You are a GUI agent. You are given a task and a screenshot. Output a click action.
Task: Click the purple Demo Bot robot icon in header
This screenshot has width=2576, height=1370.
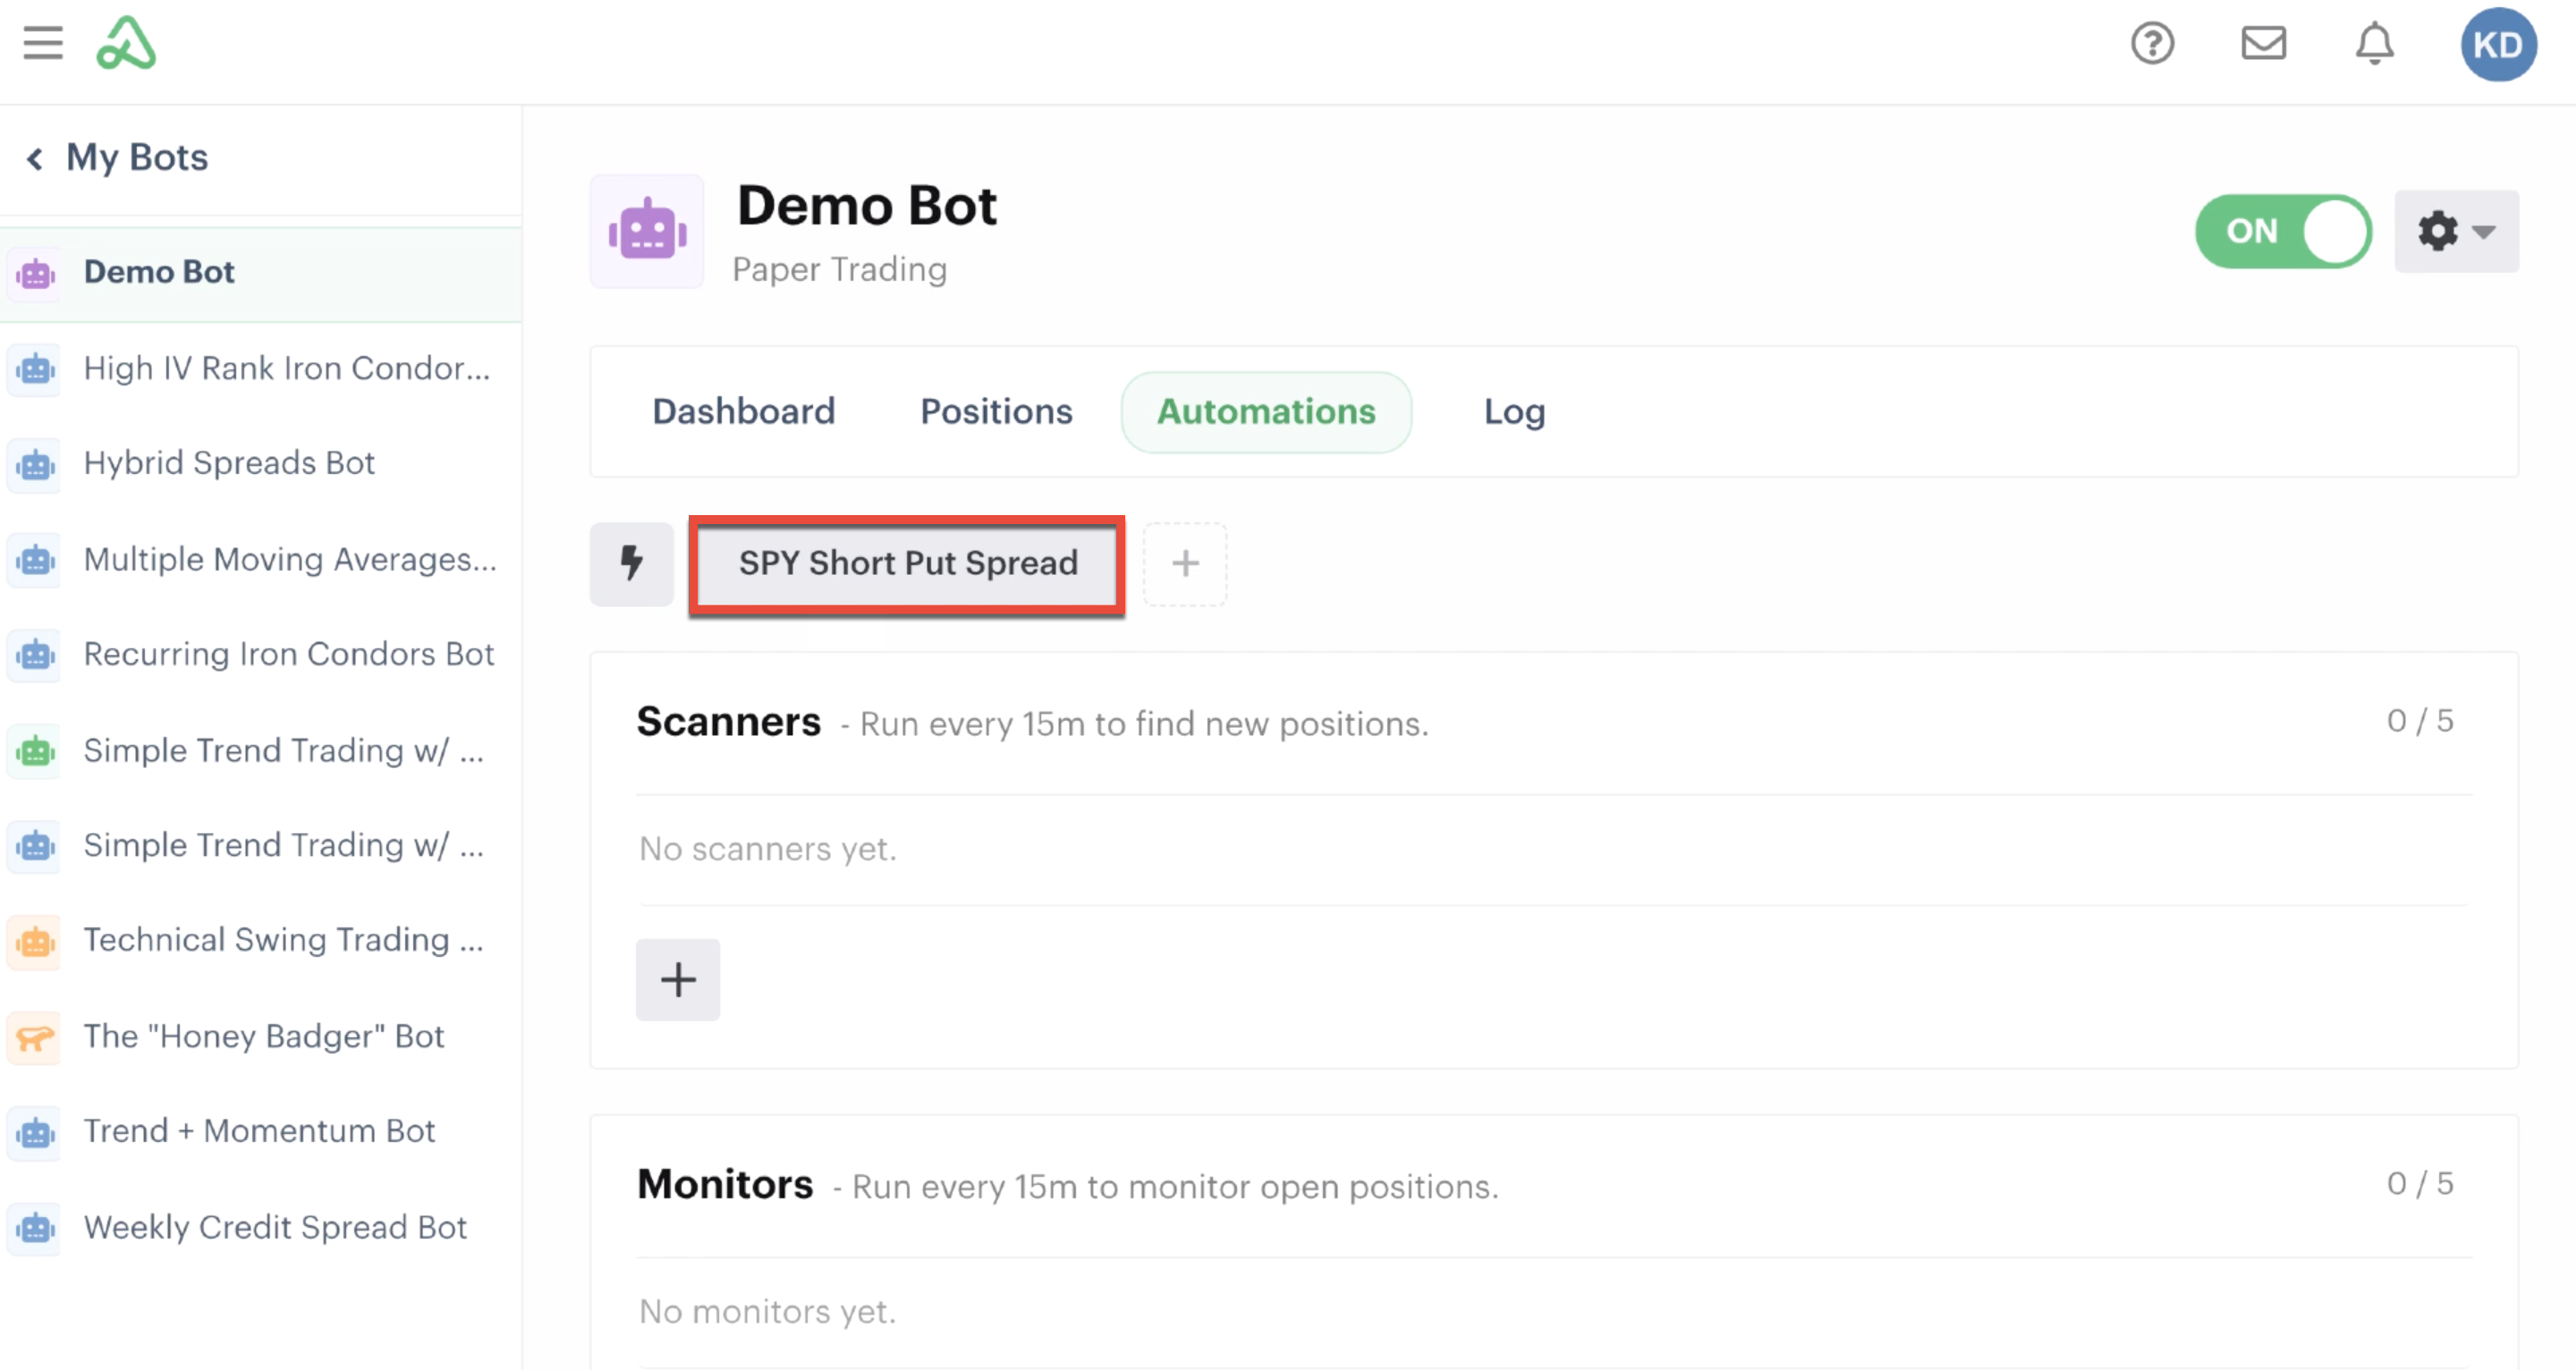(x=647, y=231)
